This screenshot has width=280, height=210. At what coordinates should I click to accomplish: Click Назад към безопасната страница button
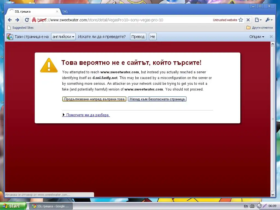[157, 99]
